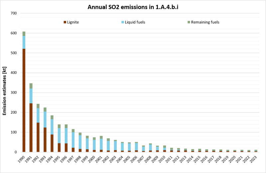Click the y-axis value 300
This screenshot has width=266, height=173.
click(14, 93)
